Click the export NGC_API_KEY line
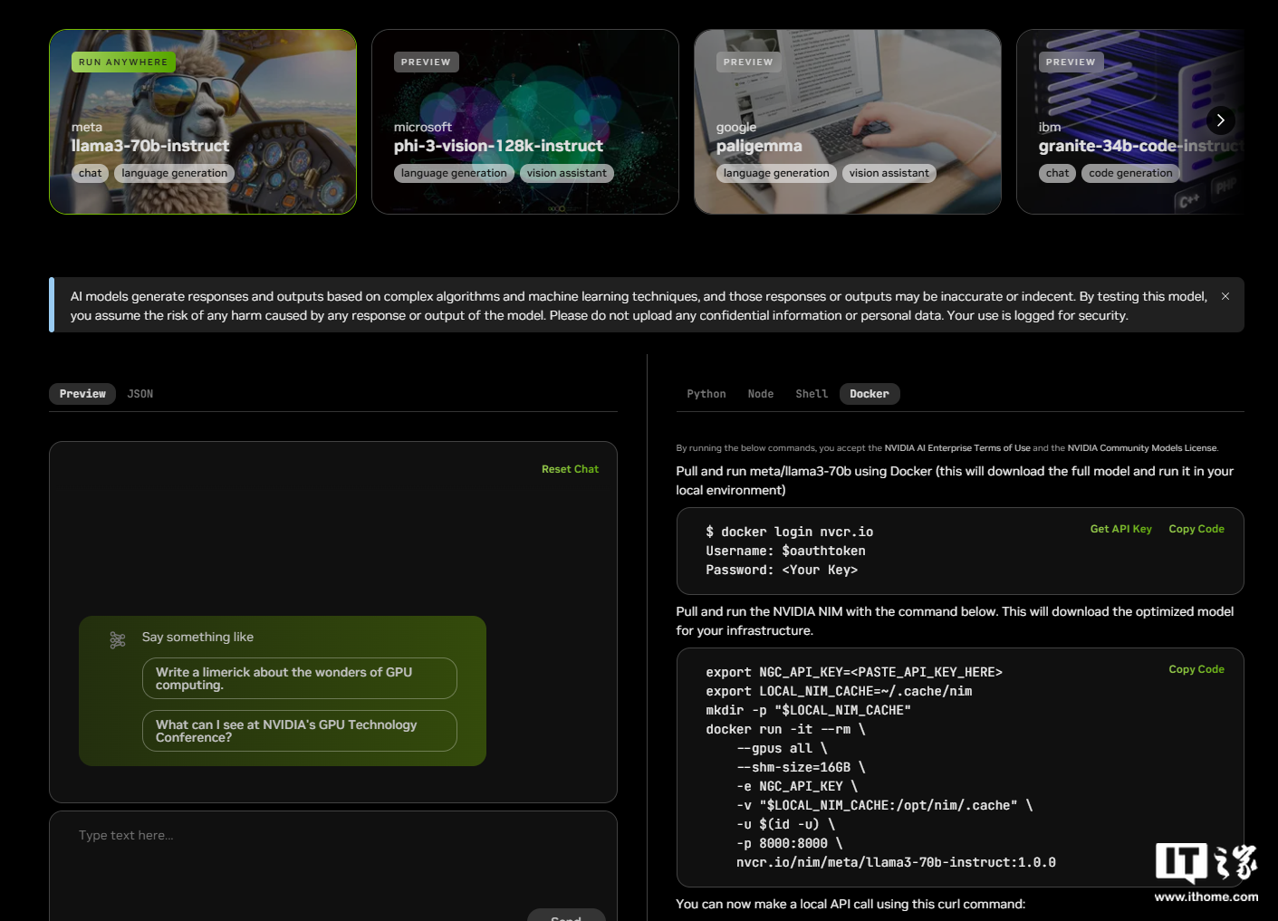Viewport: 1278px width, 921px height. [854, 672]
